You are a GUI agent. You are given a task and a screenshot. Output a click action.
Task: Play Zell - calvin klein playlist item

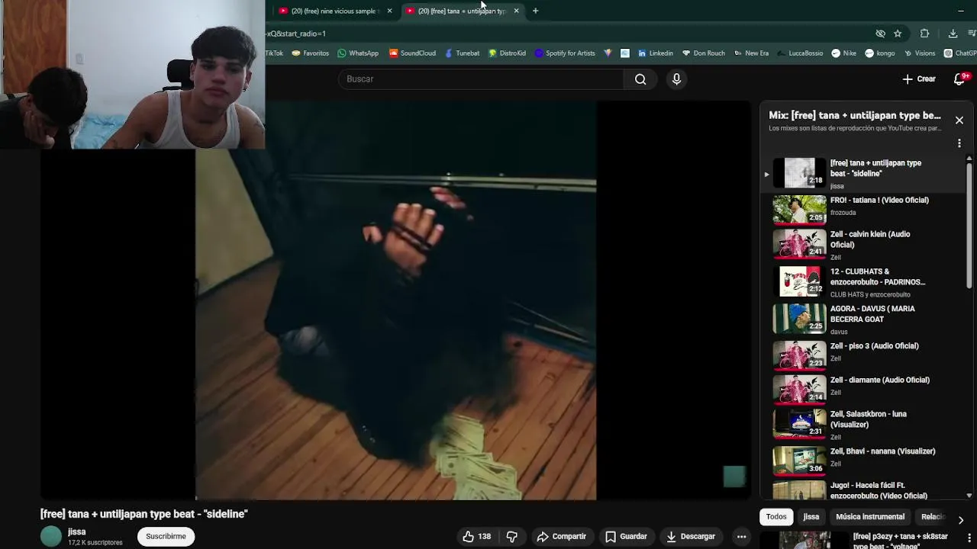tap(865, 246)
